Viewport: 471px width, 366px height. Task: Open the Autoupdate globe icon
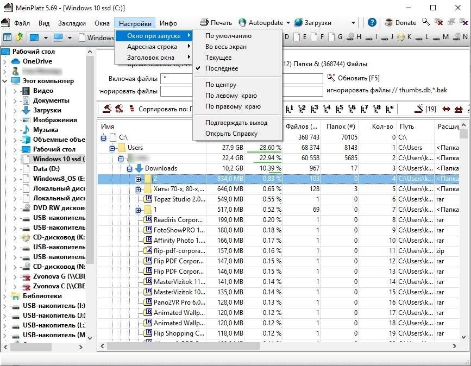(x=242, y=22)
